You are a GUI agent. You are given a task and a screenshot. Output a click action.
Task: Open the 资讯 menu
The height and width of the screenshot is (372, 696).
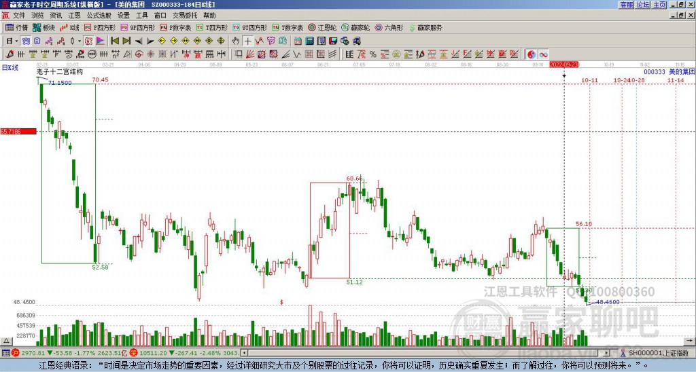point(56,16)
